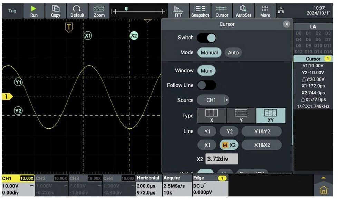Select the X1&X2 line option
This screenshot has height=199, width=338.
tap(262, 145)
